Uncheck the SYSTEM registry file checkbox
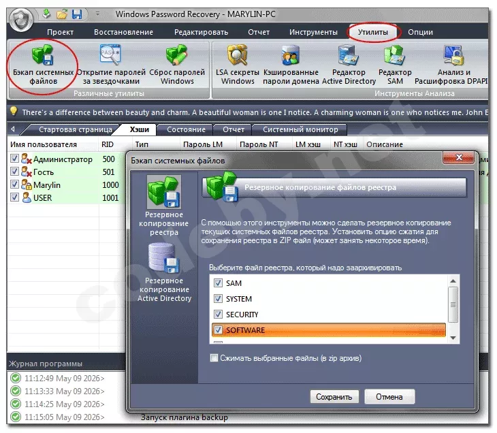 tap(218, 299)
